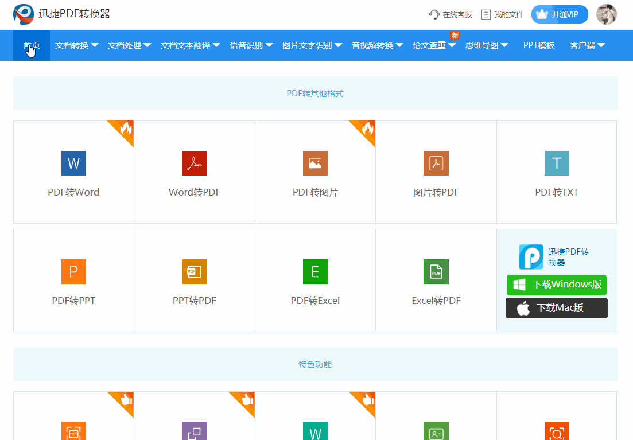Click the 在线客服 link
This screenshot has height=440, width=633.
click(x=457, y=14)
